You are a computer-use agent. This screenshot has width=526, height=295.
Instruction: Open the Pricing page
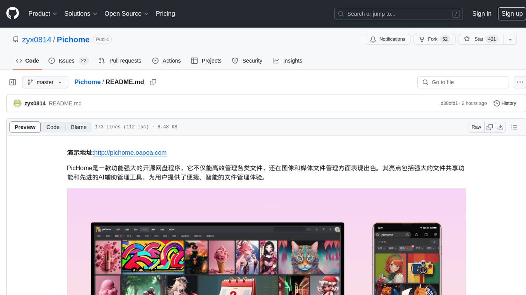[x=166, y=14]
